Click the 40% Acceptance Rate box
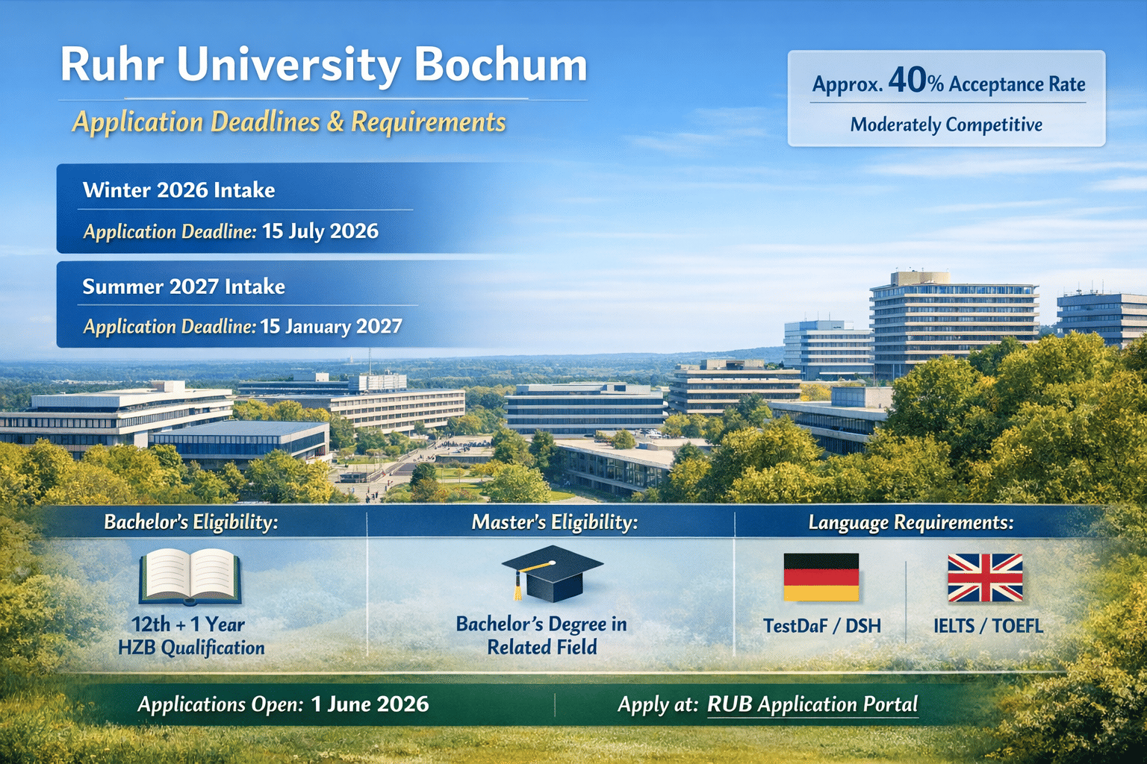The image size is (1147, 764). click(x=948, y=83)
